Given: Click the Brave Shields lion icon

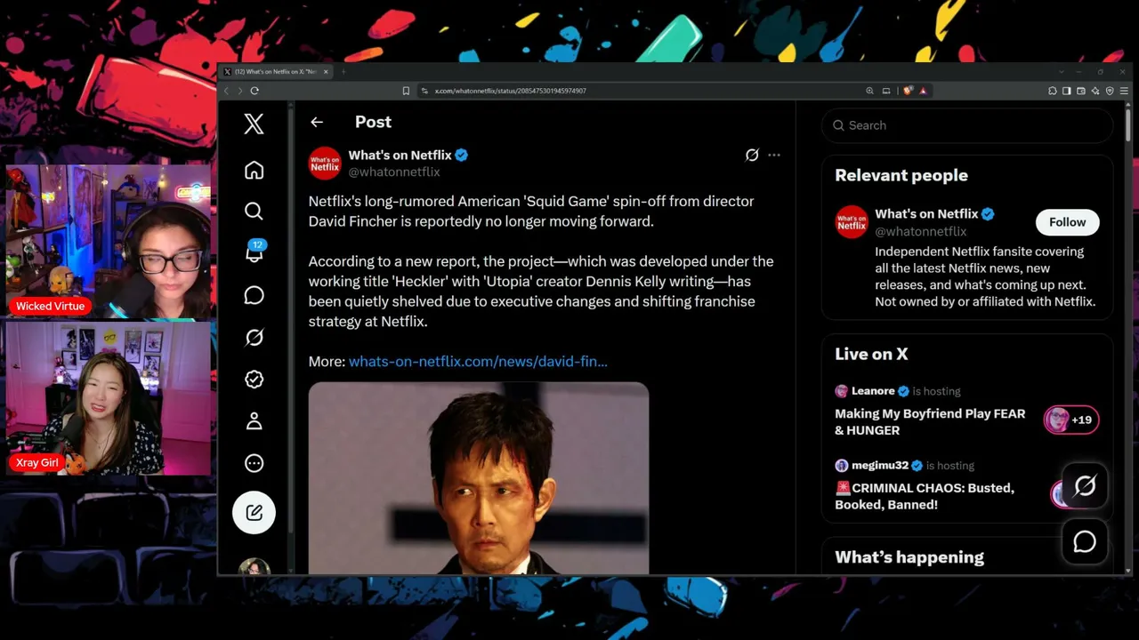Looking at the screenshot, I should click(x=908, y=91).
